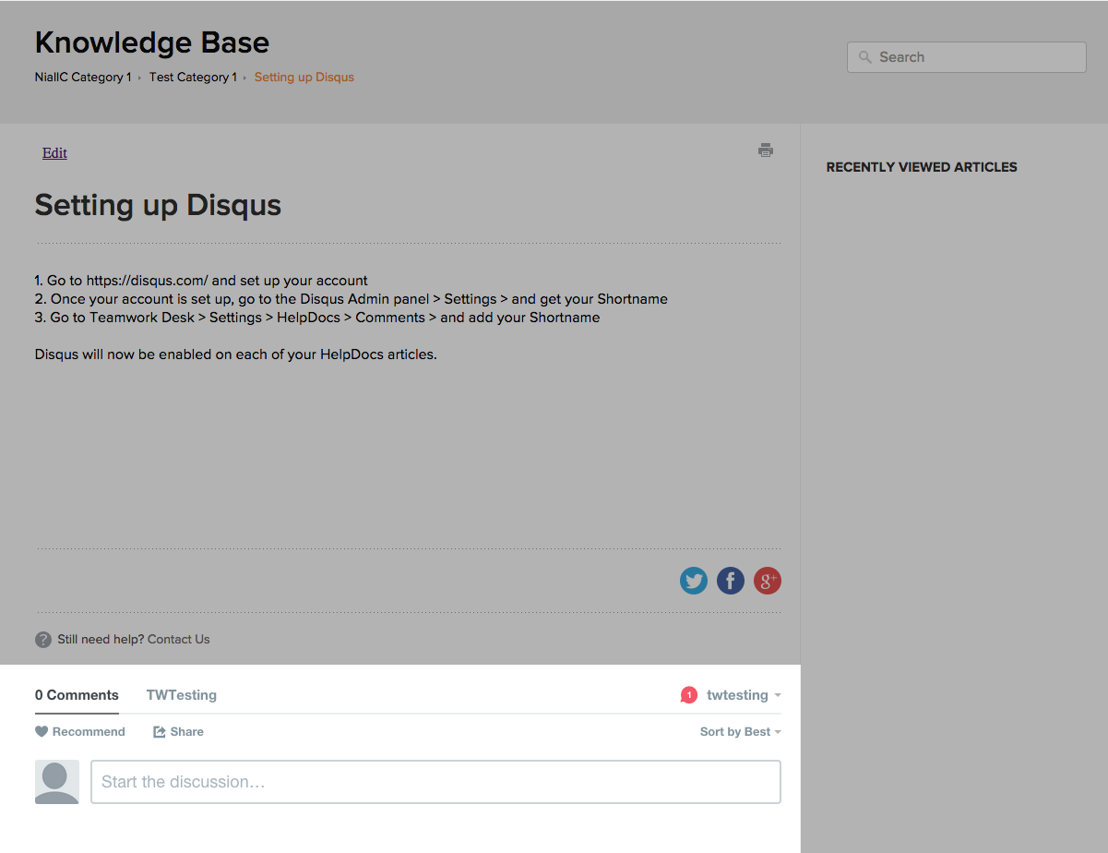Screen dimensions: 1108x853
Task: Recommend this discussion
Action: click(80, 732)
